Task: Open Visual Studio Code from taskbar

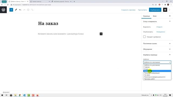Action: click(x=24, y=95)
